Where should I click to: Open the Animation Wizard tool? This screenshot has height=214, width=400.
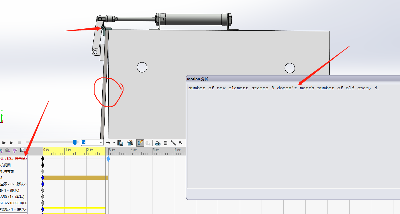point(130,143)
